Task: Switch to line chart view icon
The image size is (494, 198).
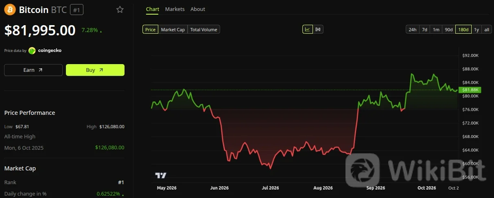Action: [x=307, y=29]
